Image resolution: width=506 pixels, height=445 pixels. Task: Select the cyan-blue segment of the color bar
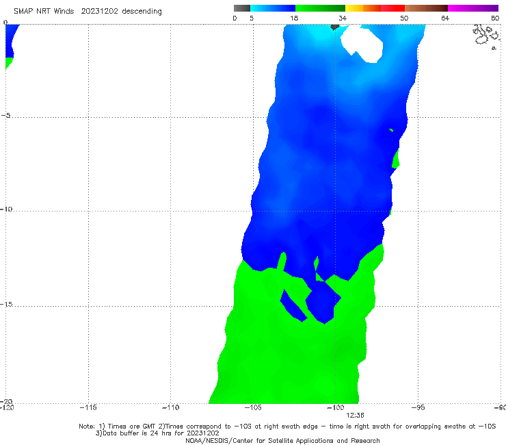[x=273, y=8]
